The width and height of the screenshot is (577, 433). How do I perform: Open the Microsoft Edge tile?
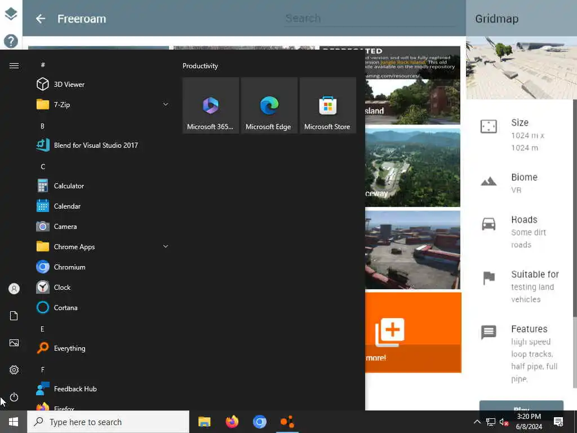click(x=269, y=105)
